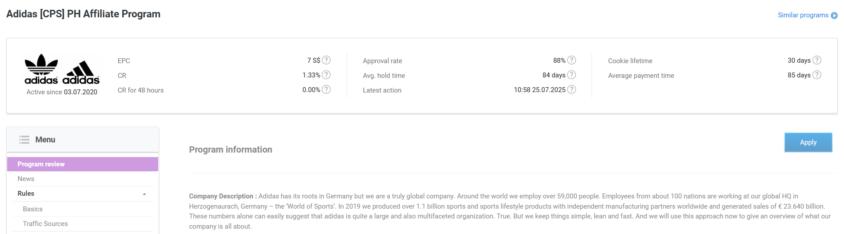844x234 pixels.
Task: Open the Program review menu item
Action: 83,164
